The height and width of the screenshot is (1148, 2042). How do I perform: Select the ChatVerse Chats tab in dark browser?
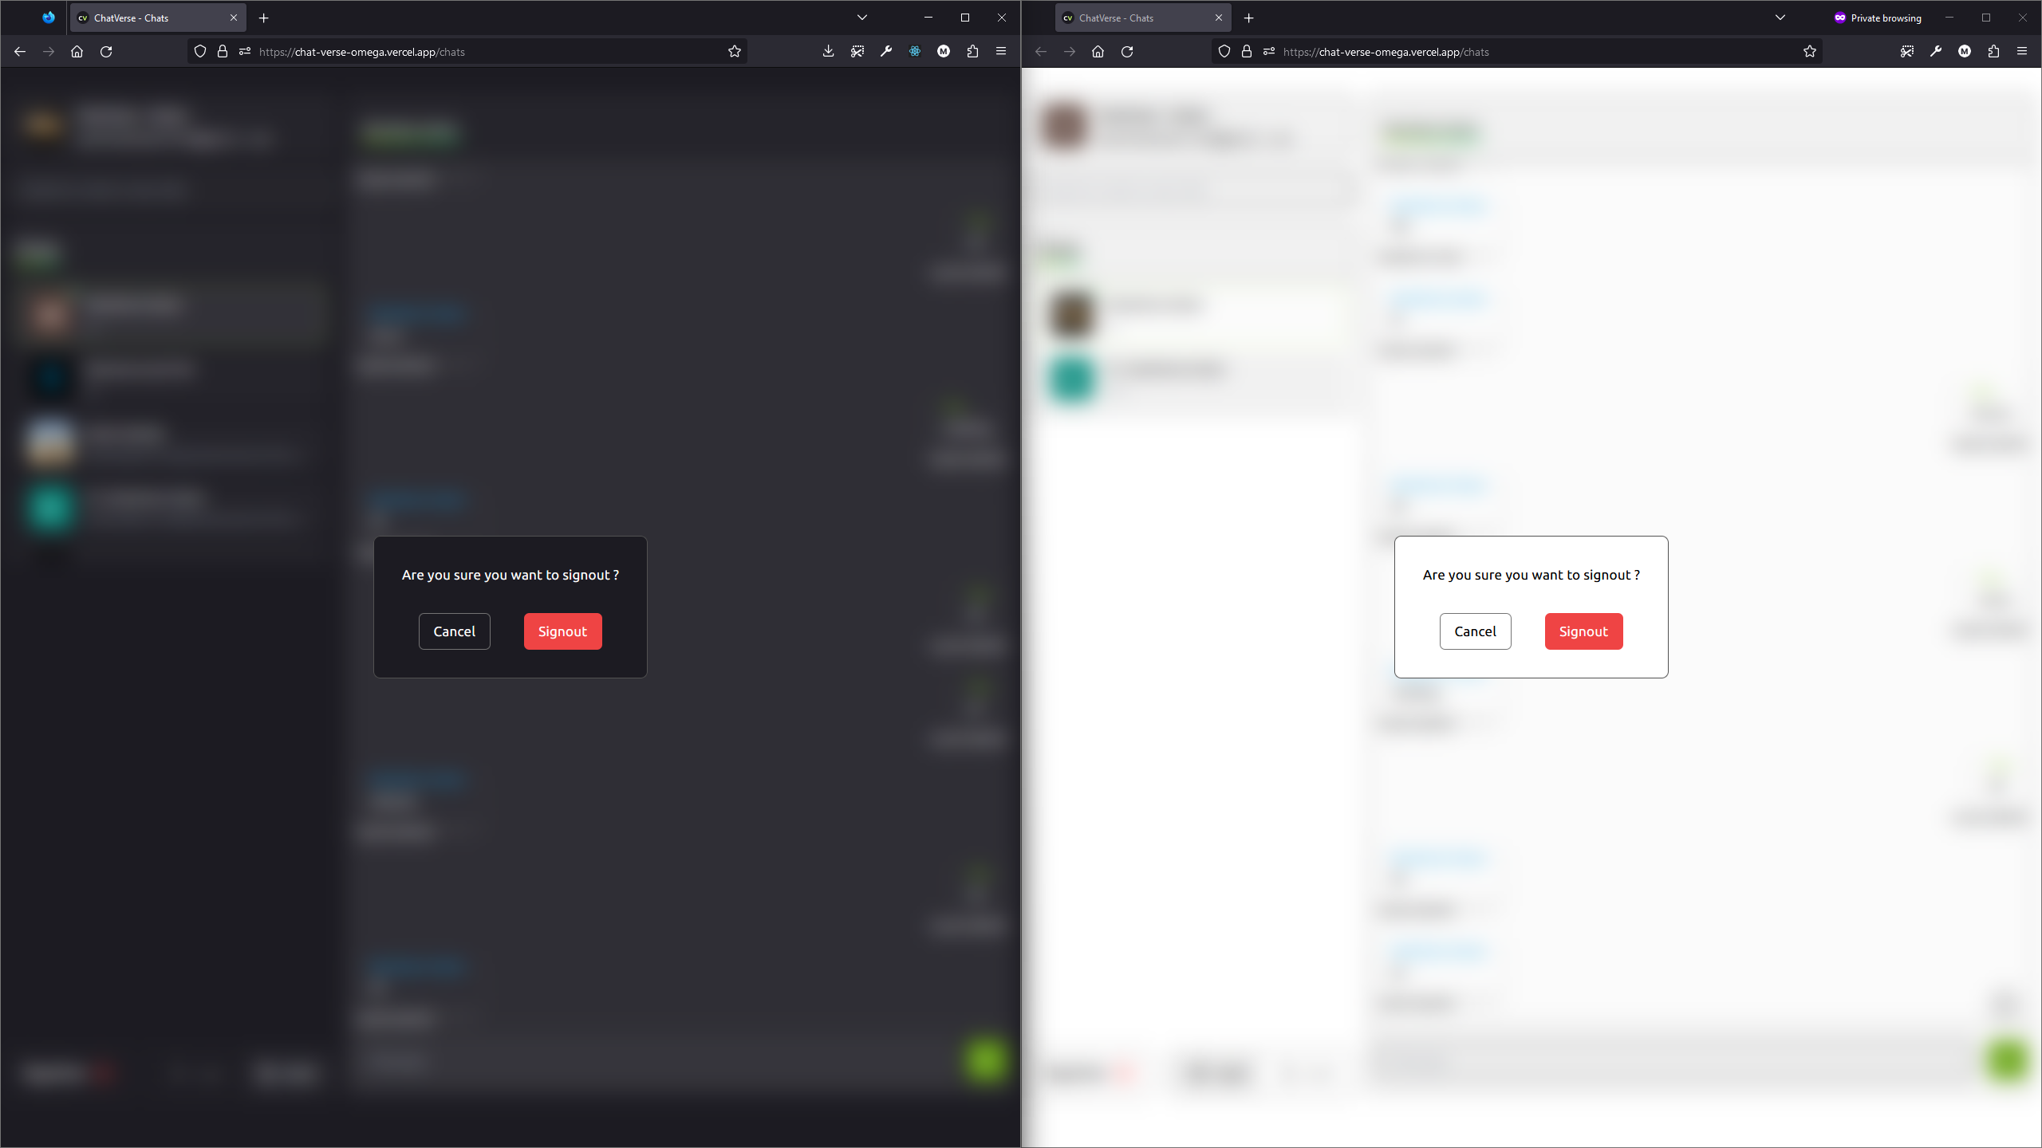click(x=157, y=17)
